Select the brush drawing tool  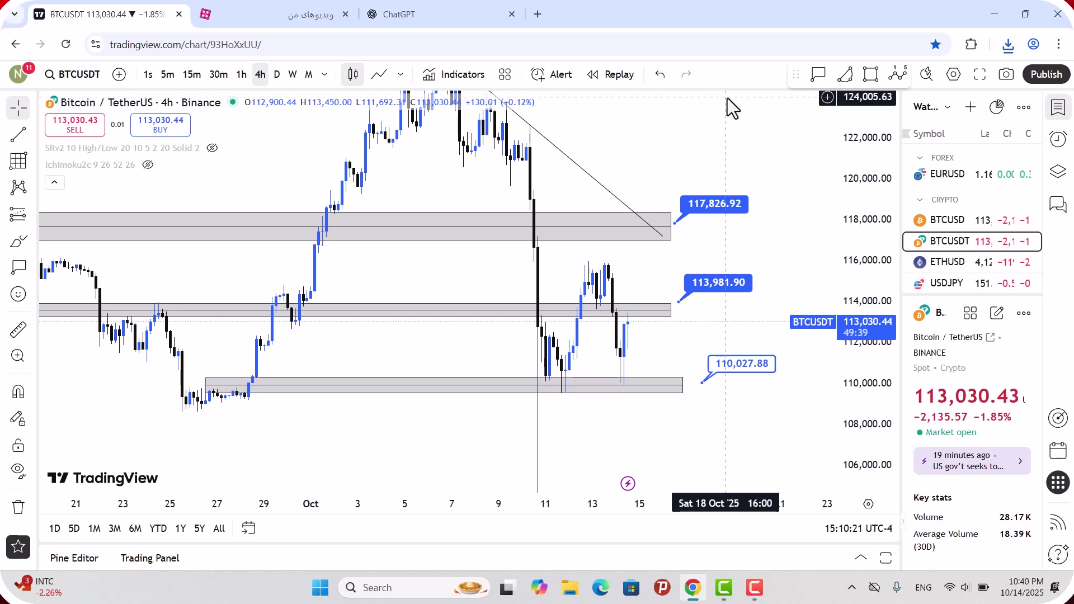coord(18,241)
